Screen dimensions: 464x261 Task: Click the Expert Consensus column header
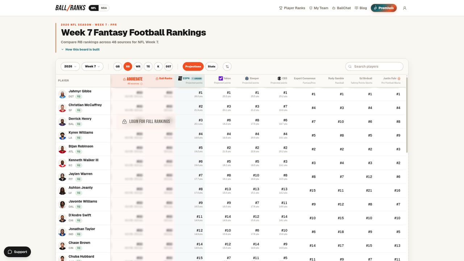pyautogui.click(x=304, y=80)
